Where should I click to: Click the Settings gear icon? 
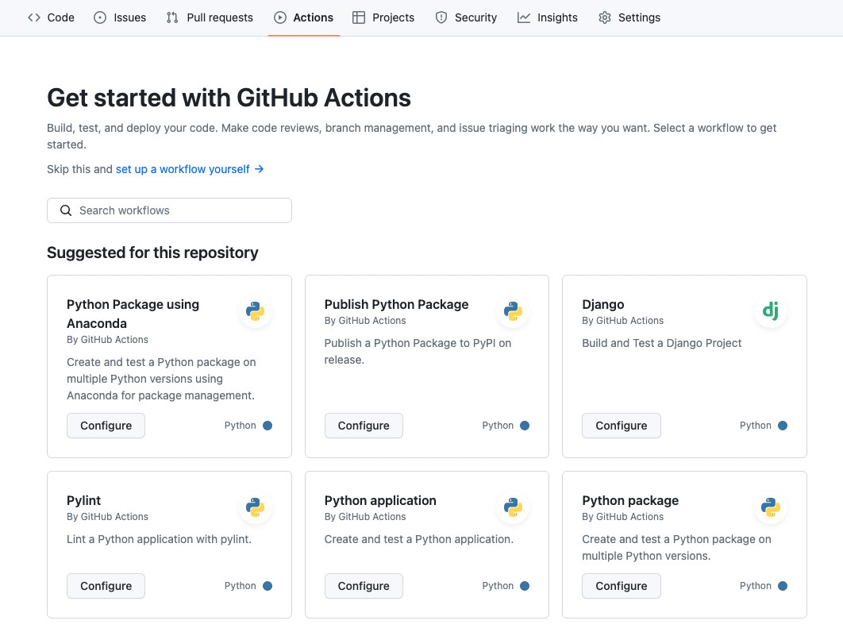605,17
